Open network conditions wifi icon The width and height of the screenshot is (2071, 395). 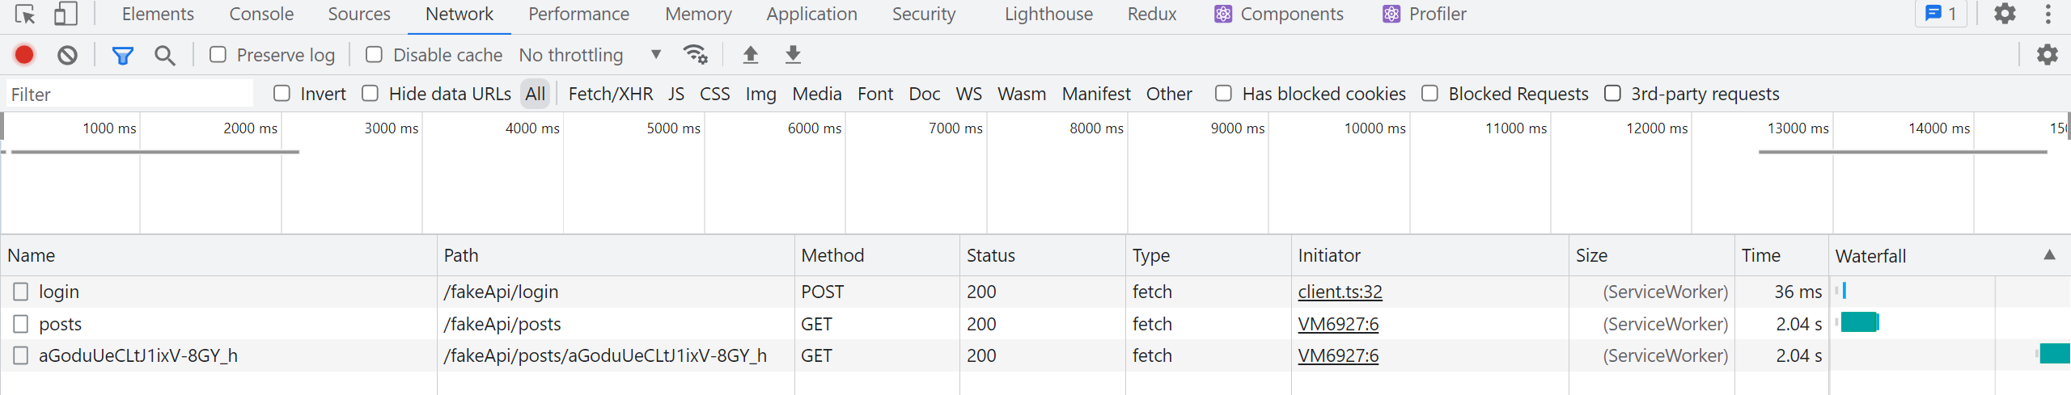coord(695,55)
